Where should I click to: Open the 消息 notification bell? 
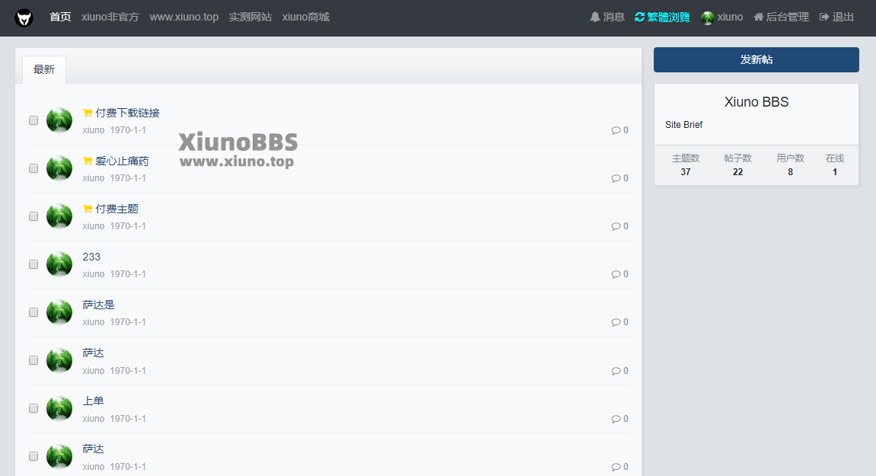click(607, 18)
